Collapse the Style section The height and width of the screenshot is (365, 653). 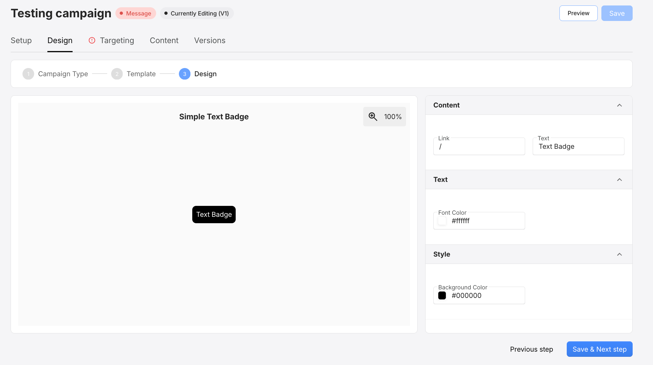point(620,254)
